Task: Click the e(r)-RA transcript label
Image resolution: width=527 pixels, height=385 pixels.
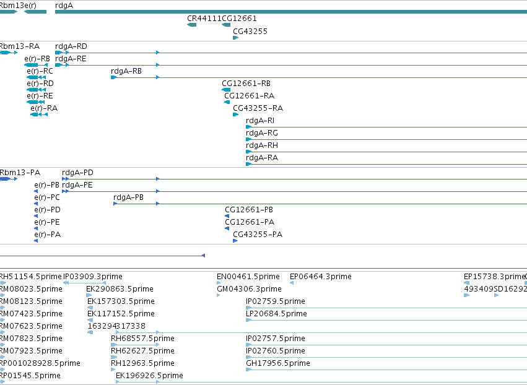Action: tap(44, 108)
